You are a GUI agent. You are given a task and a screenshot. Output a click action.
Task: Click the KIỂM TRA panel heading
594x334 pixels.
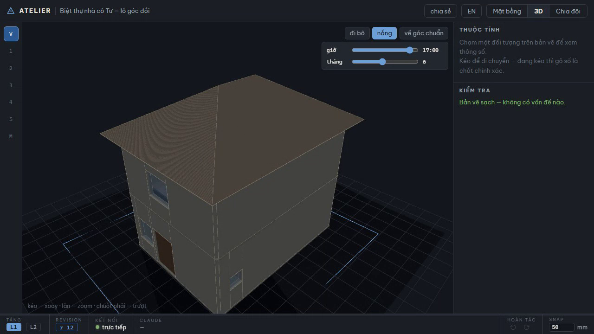475,90
